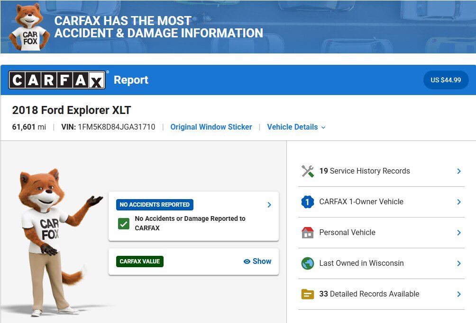Click the red-roof house Personal Vehicle icon
This screenshot has height=323, width=476.
tap(308, 233)
